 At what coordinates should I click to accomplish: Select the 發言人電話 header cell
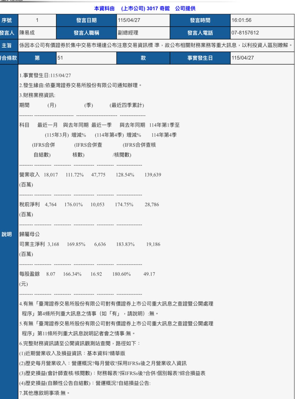tap(200, 33)
